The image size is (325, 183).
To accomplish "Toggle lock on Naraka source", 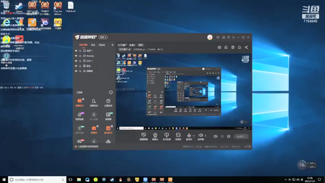I will [80, 56].
